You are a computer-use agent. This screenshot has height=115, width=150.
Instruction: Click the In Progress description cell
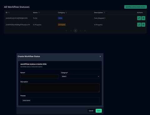[x=98, y=25]
